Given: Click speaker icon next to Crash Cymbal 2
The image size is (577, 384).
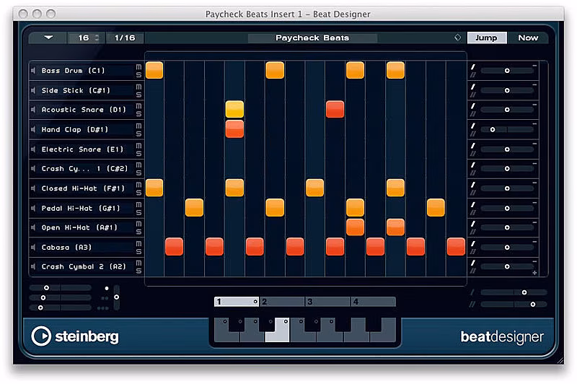Looking at the screenshot, I should [x=33, y=267].
